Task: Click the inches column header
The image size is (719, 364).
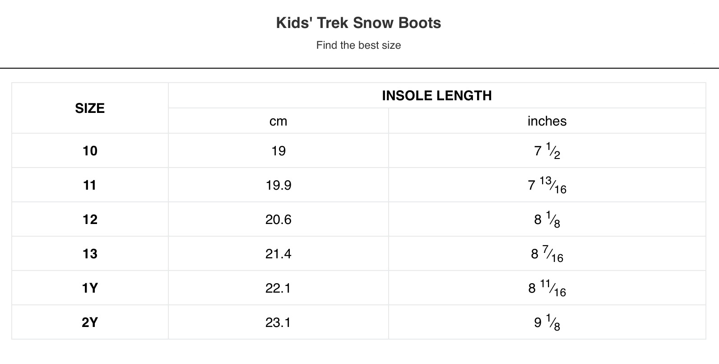Action: point(547,121)
